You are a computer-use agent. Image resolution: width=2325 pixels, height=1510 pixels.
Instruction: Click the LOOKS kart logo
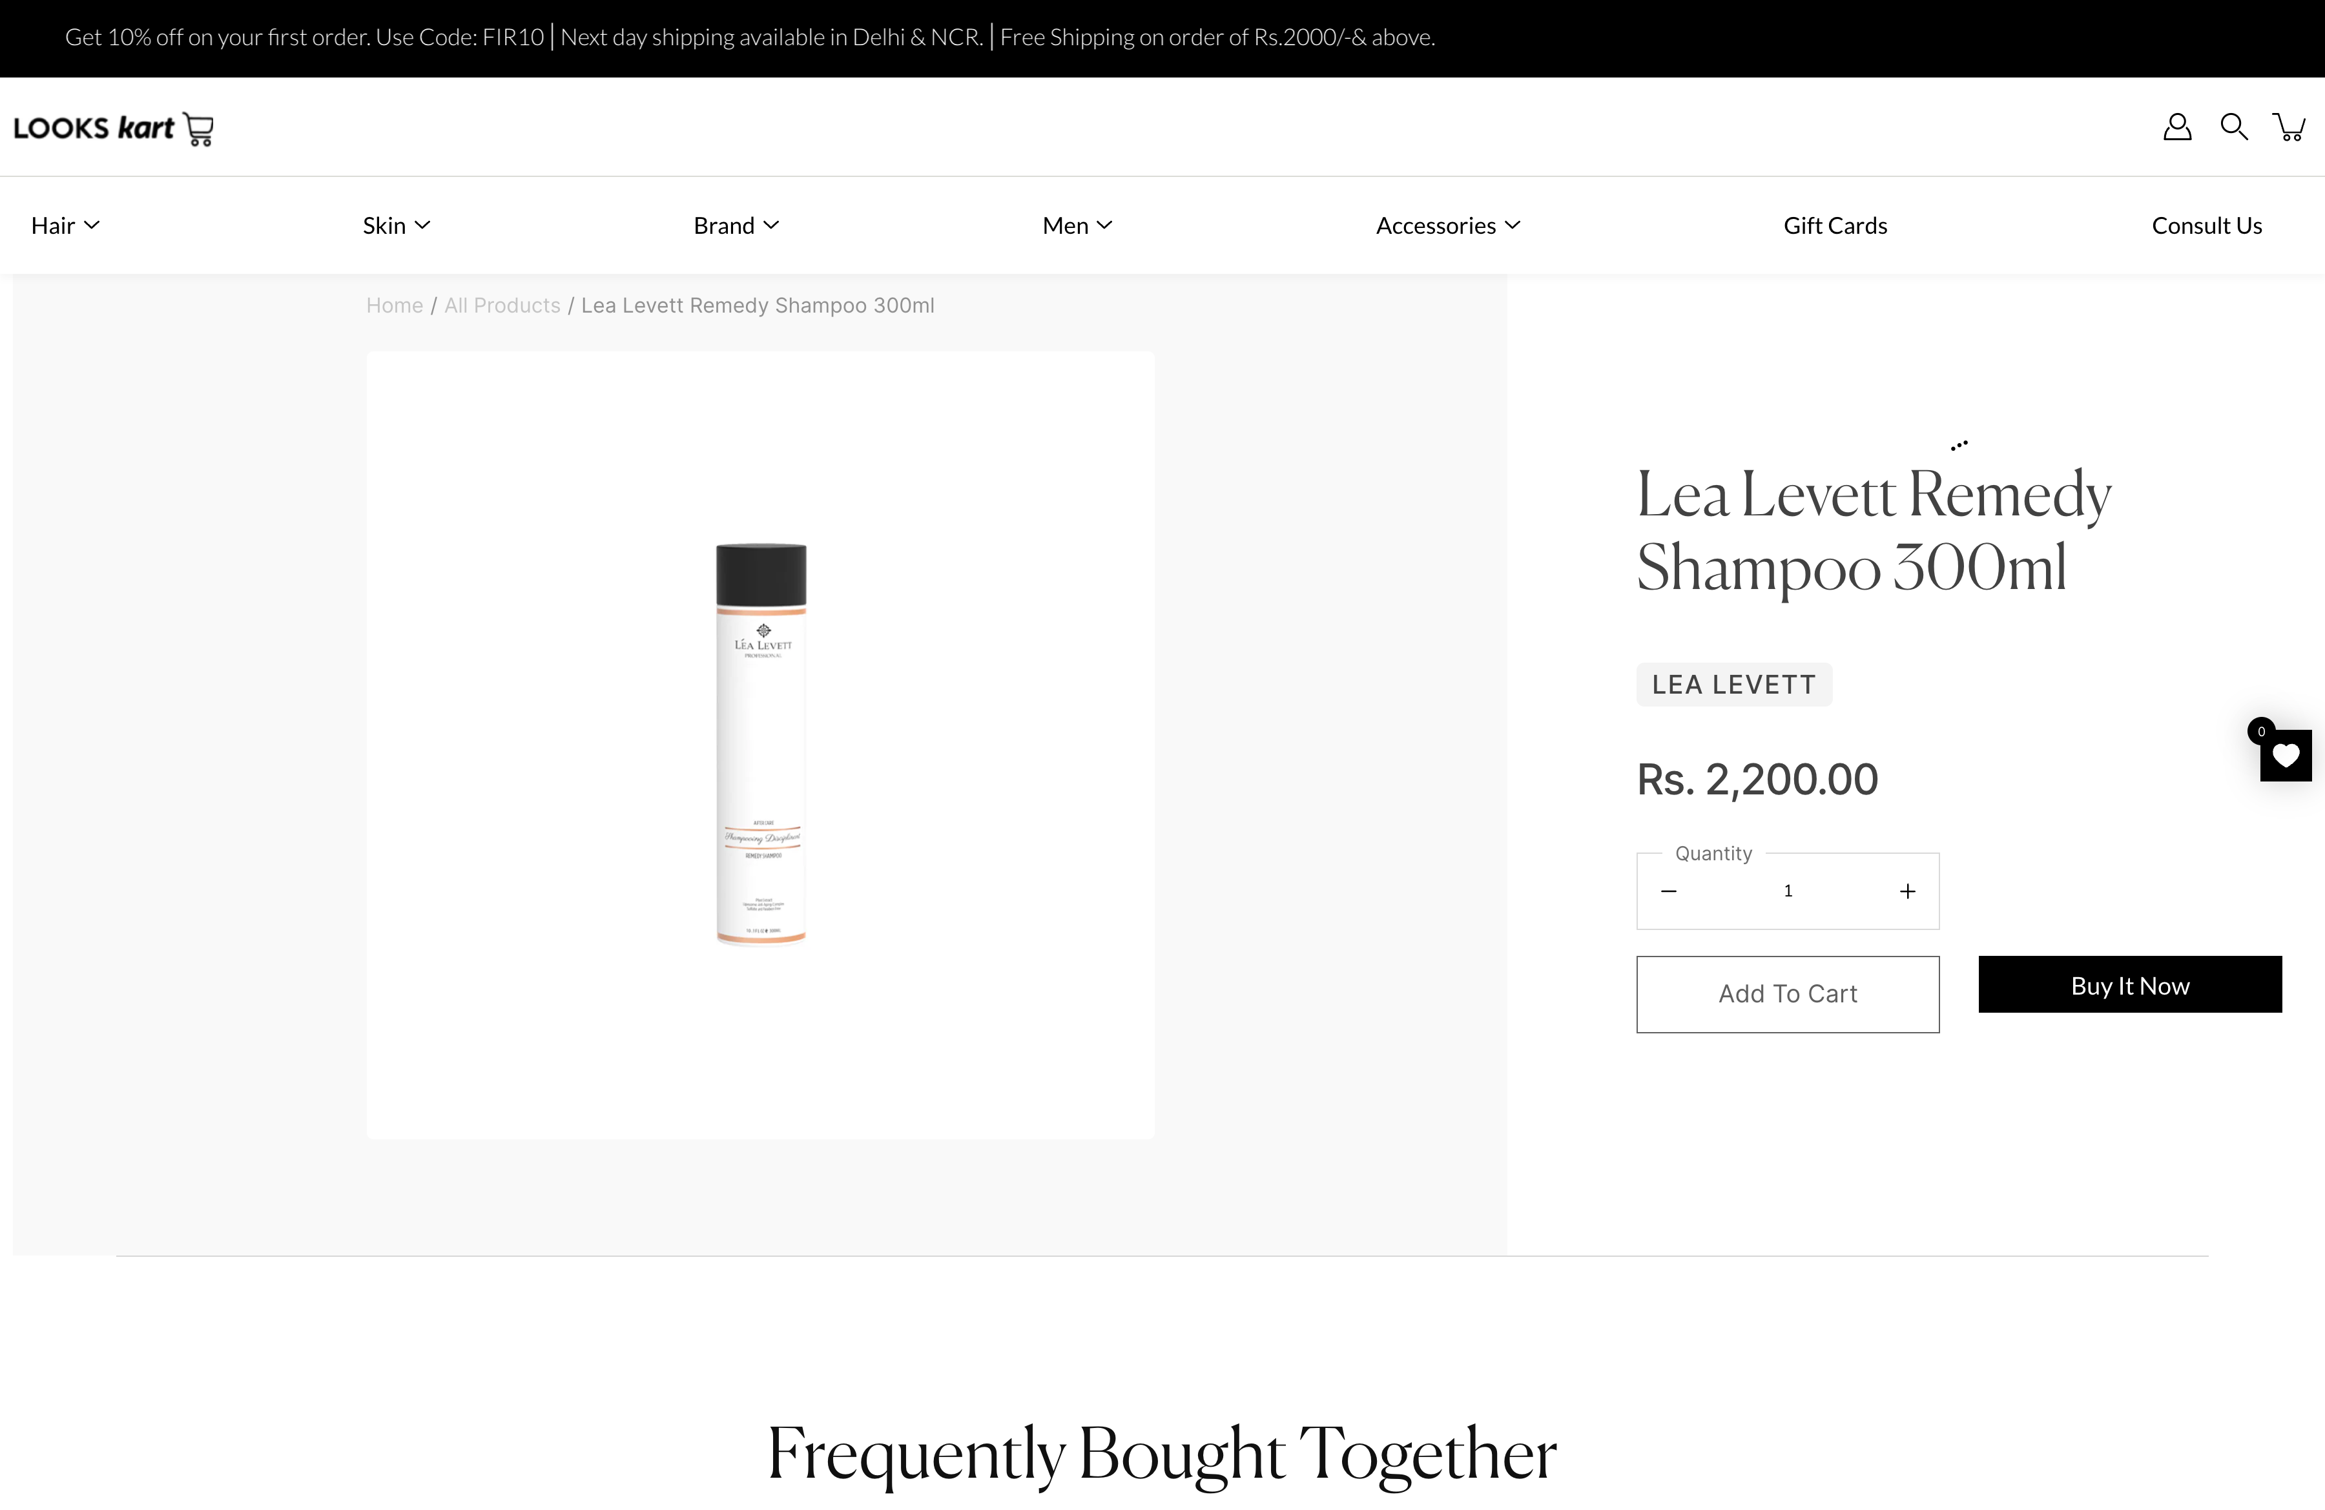pyautogui.click(x=113, y=128)
